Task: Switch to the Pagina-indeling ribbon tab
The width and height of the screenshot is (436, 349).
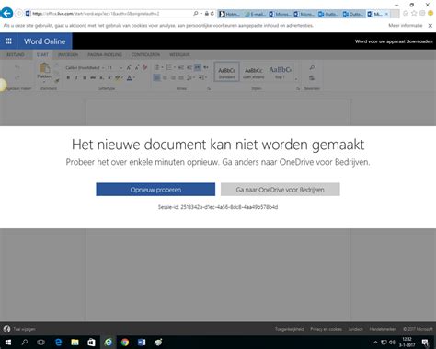Action: [x=105, y=54]
